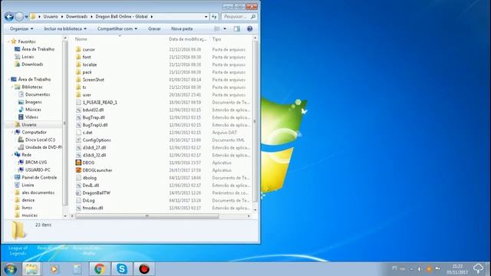Open the Windows Start menu
491x276 pixels.
click(11, 269)
